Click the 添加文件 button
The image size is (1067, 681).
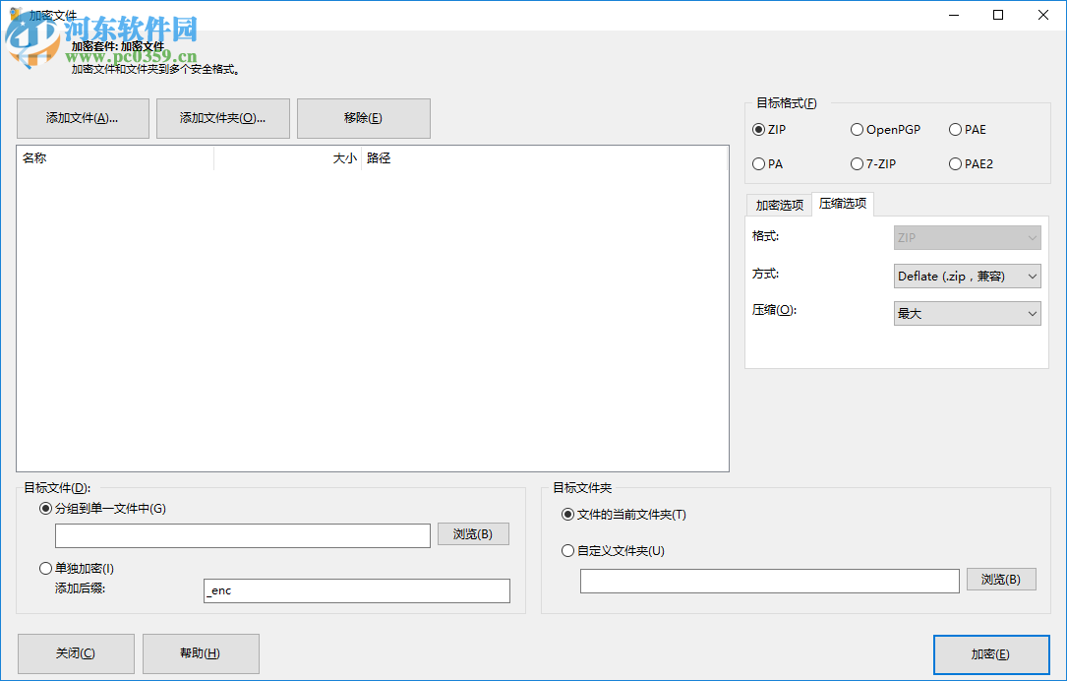(83, 118)
